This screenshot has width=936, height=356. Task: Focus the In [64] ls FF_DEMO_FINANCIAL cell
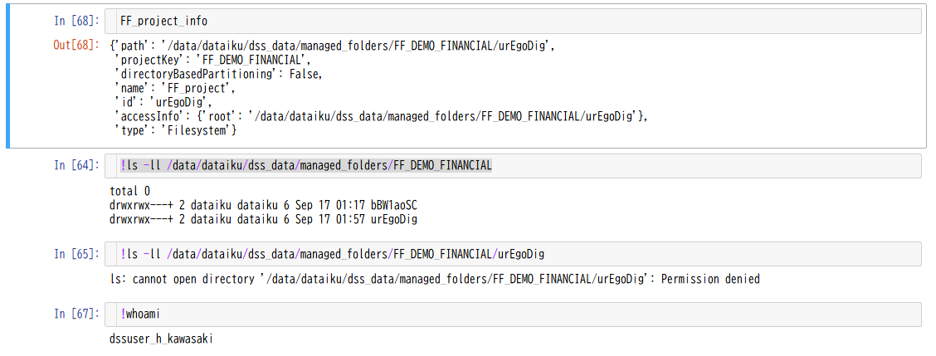coord(513,166)
